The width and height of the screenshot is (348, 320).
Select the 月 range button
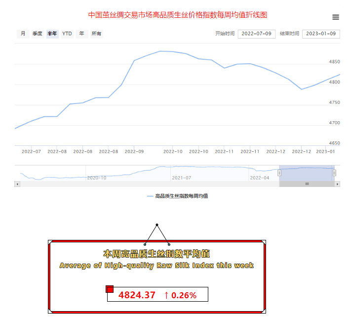(x=23, y=34)
